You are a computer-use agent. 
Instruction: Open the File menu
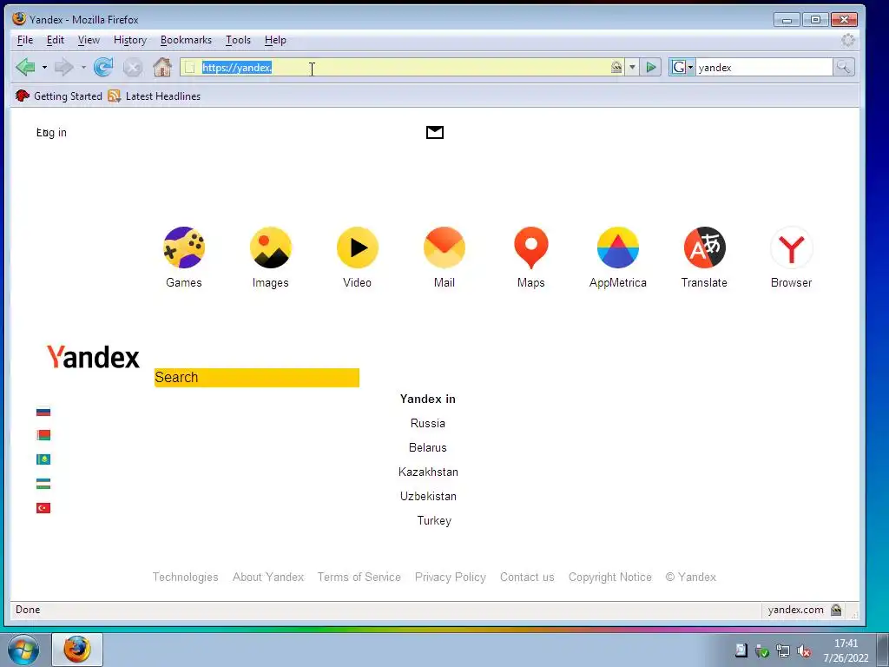[x=25, y=40]
